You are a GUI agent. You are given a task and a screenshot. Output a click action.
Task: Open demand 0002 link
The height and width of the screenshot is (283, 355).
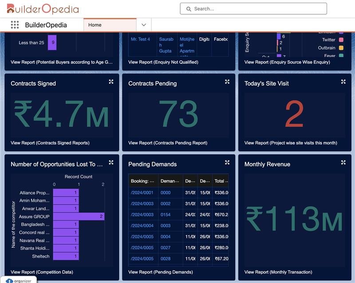click(x=166, y=204)
